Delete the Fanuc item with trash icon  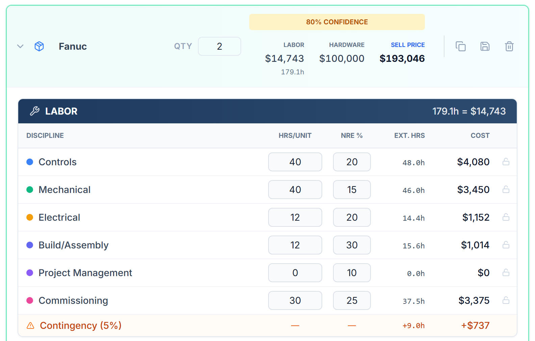pyautogui.click(x=509, y=46)
